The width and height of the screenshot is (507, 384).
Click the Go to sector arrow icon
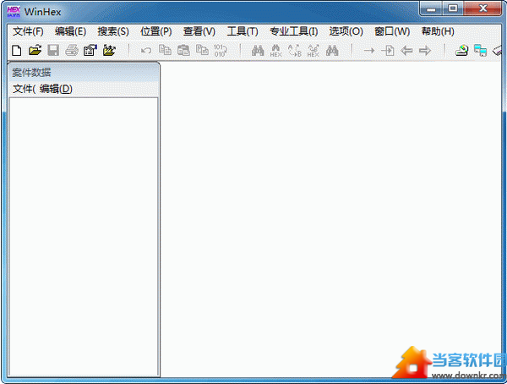pyautogui.click(x=388, y=51)
